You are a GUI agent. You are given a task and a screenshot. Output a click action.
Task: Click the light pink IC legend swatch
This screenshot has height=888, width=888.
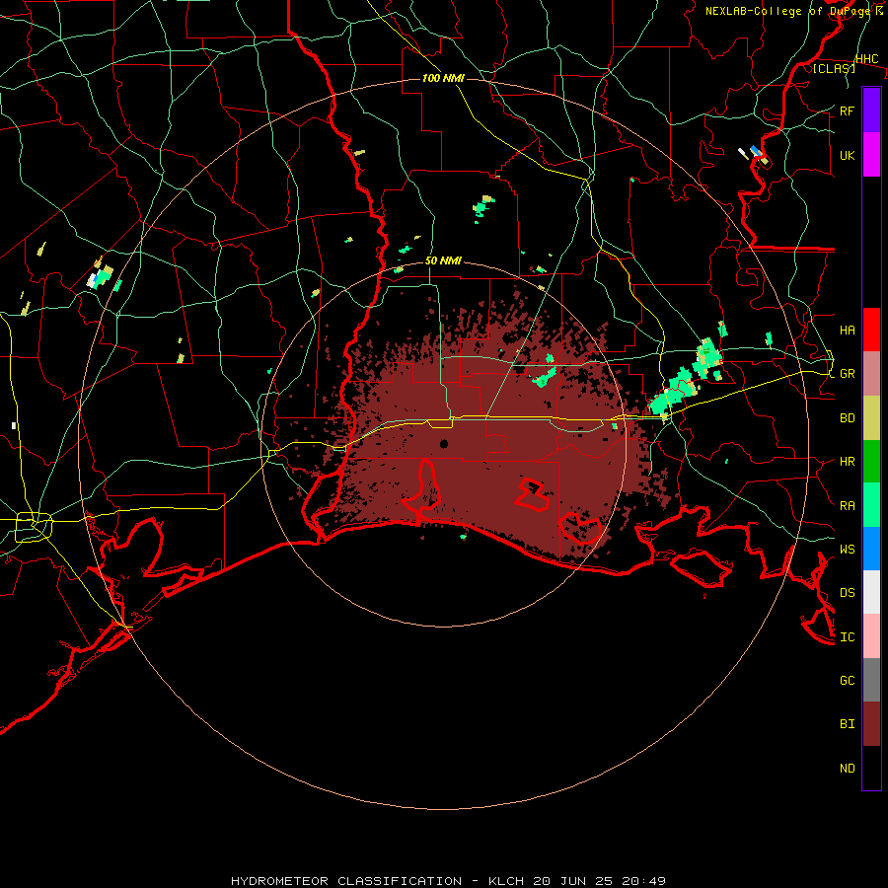(x=871, y=636)
